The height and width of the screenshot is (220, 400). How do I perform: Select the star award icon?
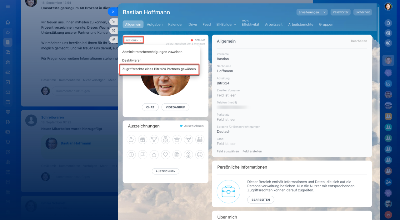(154, 154)
